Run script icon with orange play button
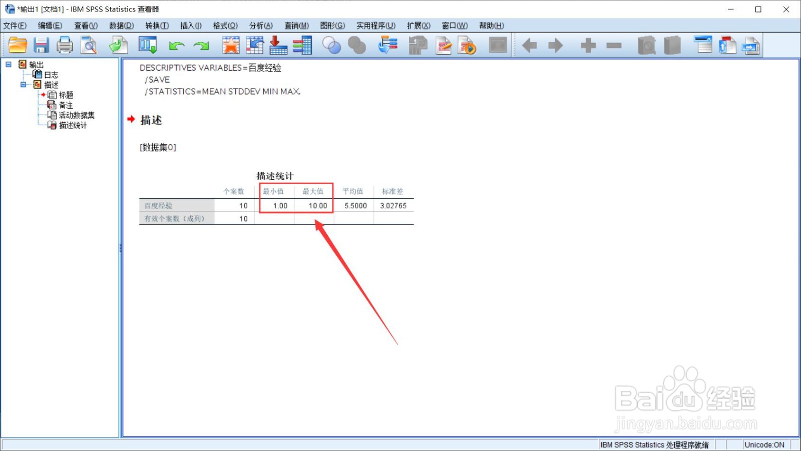This screenshot has height=451, width=801. (x=467, y=46)
